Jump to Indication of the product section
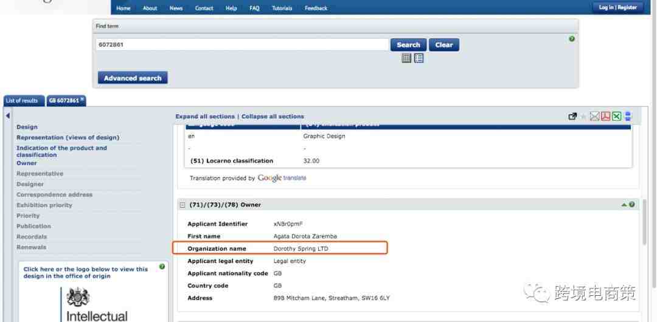The image size is (657, 322). click(61, 151)
